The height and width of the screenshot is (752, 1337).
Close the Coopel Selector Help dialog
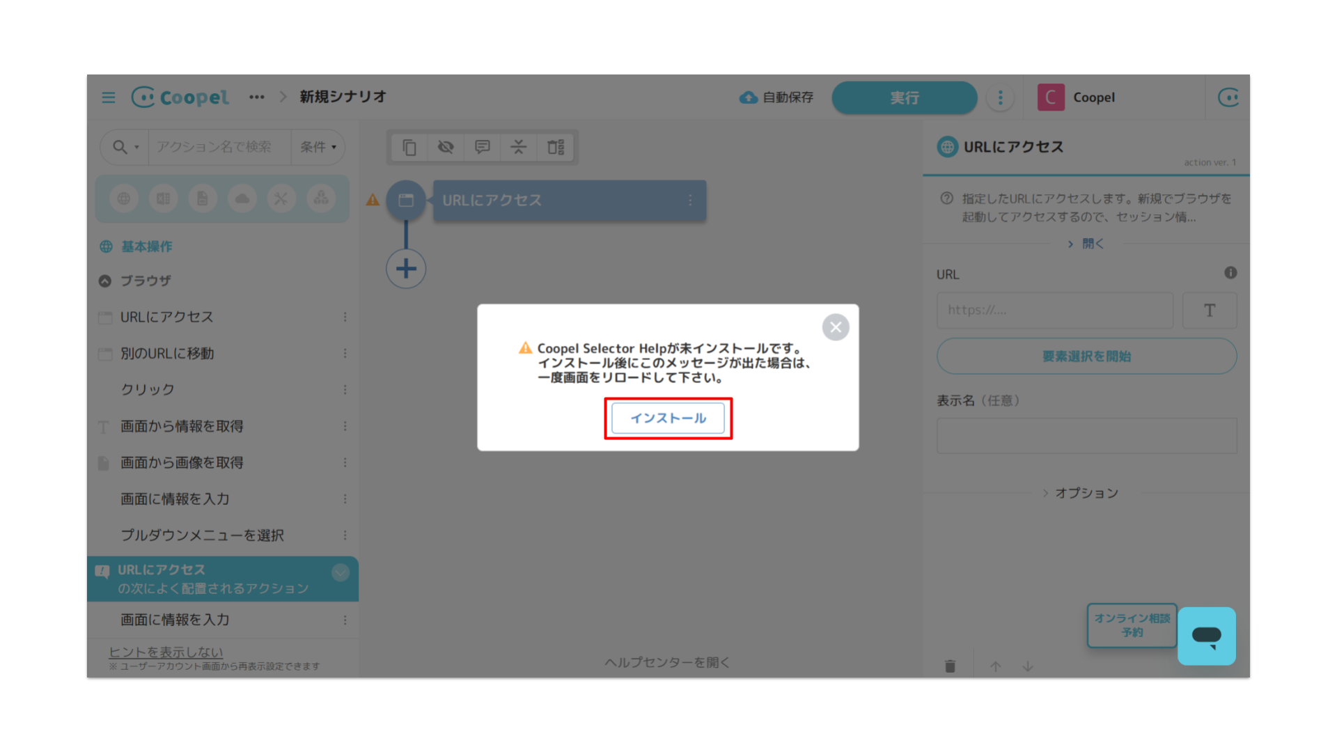[x=836, y=327]
